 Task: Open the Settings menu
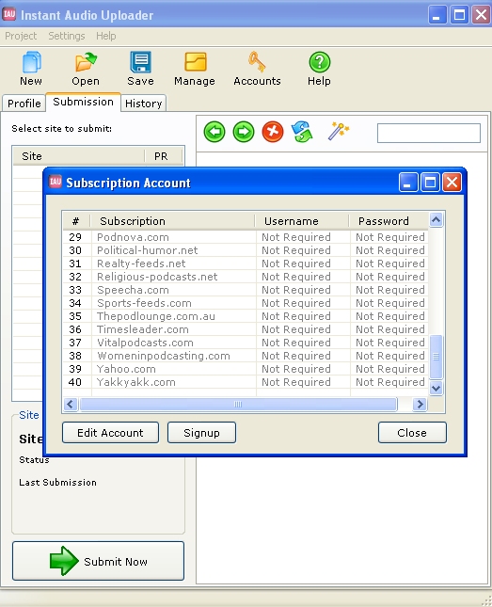[x=67, y=36]
